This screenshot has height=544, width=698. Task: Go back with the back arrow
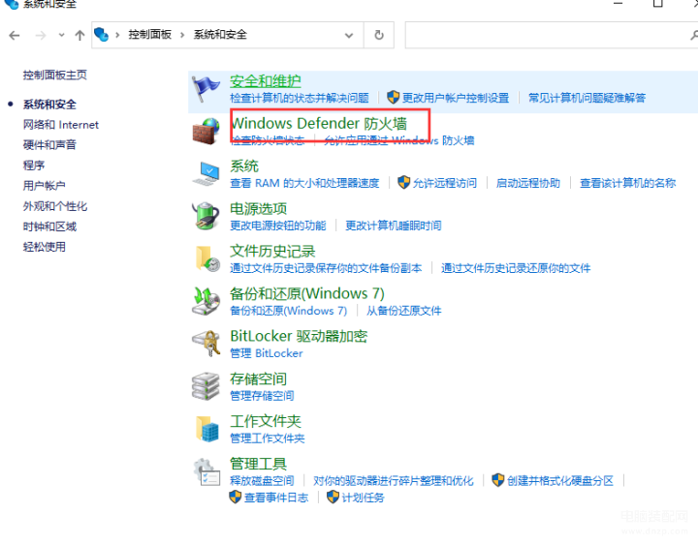[15, 35]
